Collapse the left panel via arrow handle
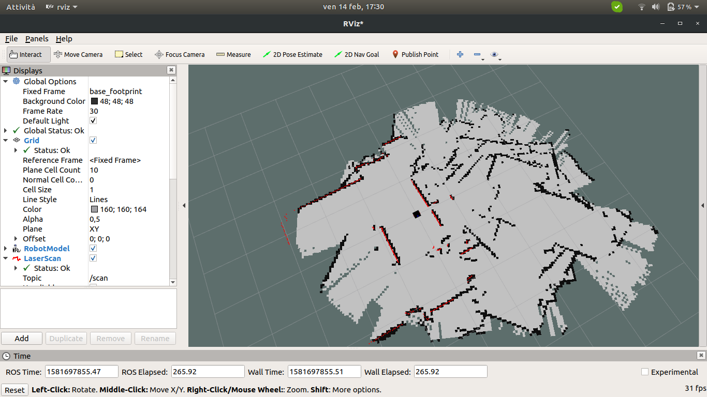 (184, 205)
